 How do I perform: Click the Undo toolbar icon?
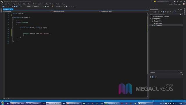tap(20, 6)
